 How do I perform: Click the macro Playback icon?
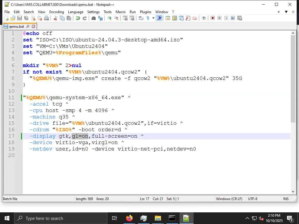pyautogui.click(x=226, y=18)
